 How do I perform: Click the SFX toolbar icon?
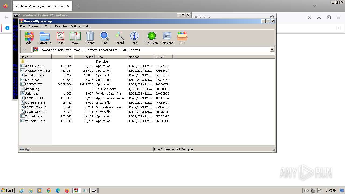(182, 38)
